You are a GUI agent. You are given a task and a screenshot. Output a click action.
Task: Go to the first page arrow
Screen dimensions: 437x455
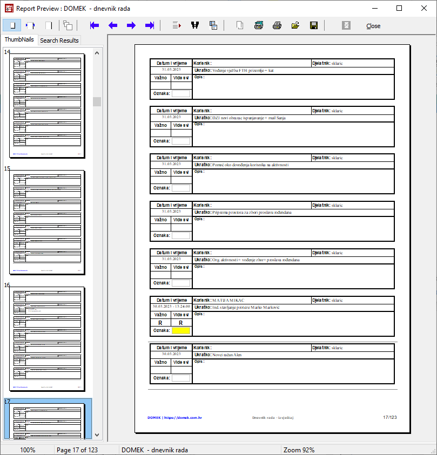tap(95, 25)
